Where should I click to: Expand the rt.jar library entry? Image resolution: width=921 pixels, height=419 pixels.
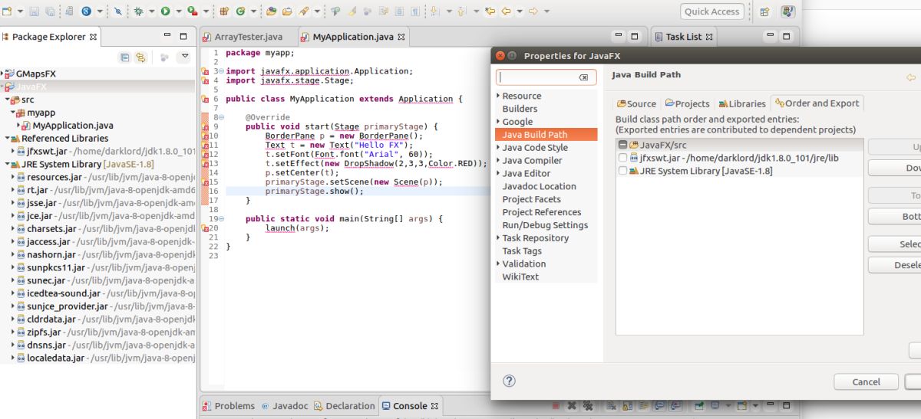[13, 190]
